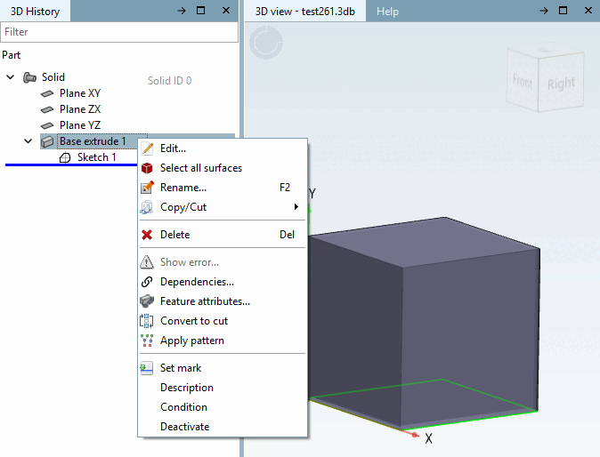Click the red cube Select all surfaces icon
The height and width of the screenshot is (457, 600).
147,168
